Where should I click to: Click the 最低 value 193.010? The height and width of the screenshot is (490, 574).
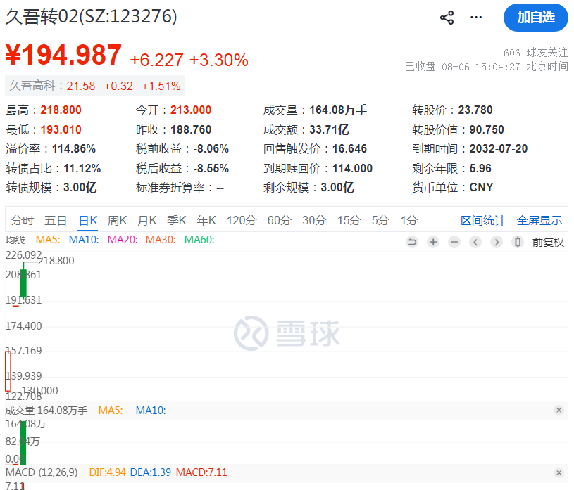(x=61, y=129)
